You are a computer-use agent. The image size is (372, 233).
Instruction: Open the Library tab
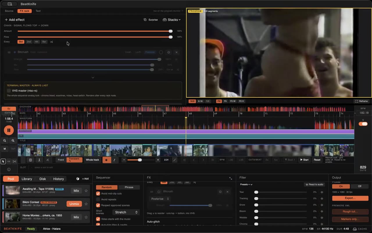coord(27,179)
